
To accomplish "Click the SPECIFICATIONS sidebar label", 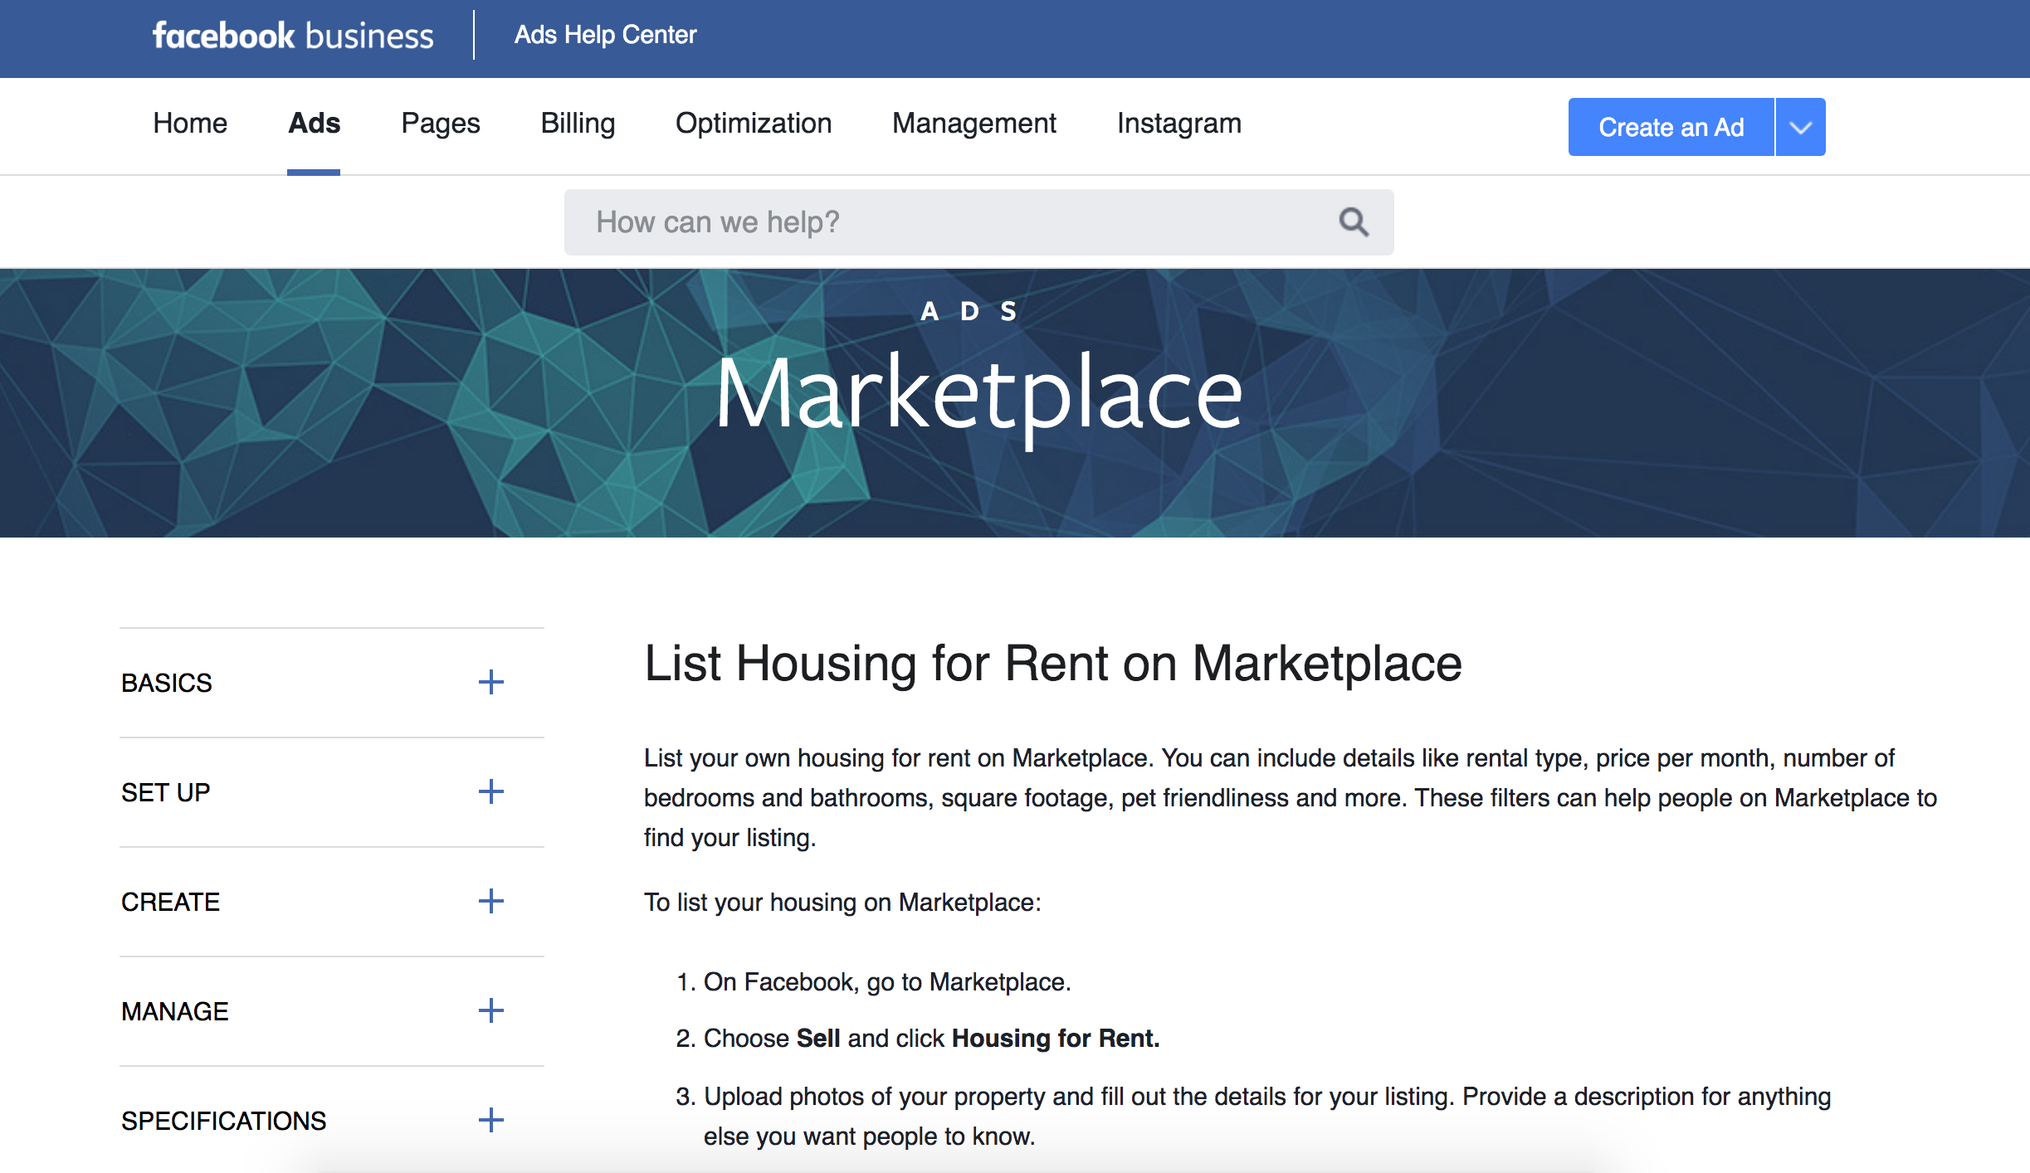I will (224, 1121).
